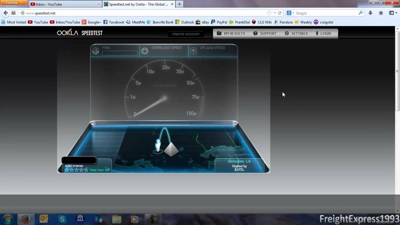Click the Gonzales, LA server label
This screenshot has width=400, height=225.
(x=239, y=161)
